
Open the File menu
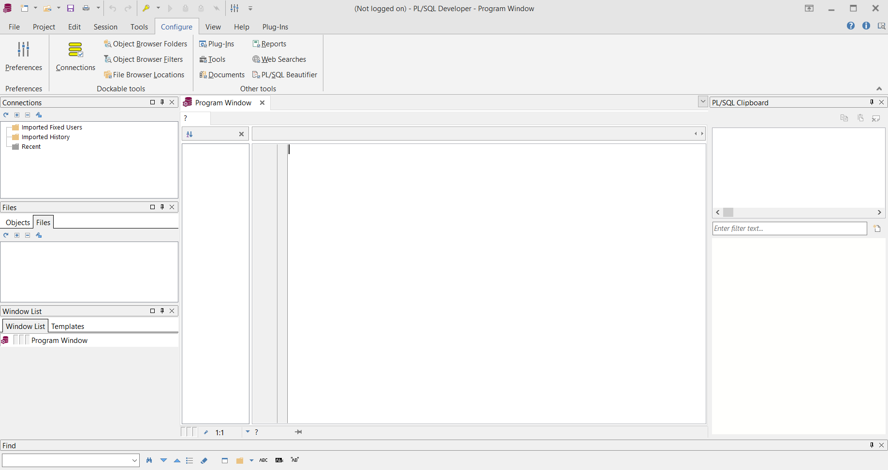tap(14, 27)
